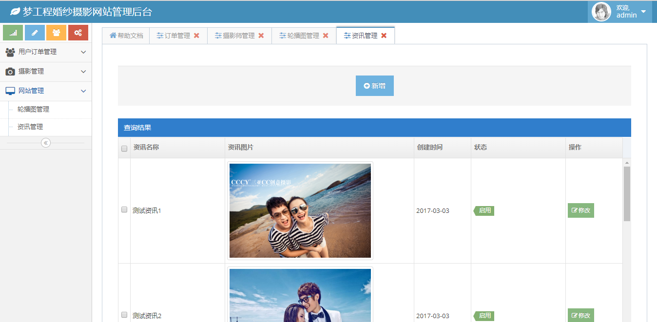Expand the 用户订单管理 menu chevron
This screenshot has width=657, height=322.
point(83,52)
